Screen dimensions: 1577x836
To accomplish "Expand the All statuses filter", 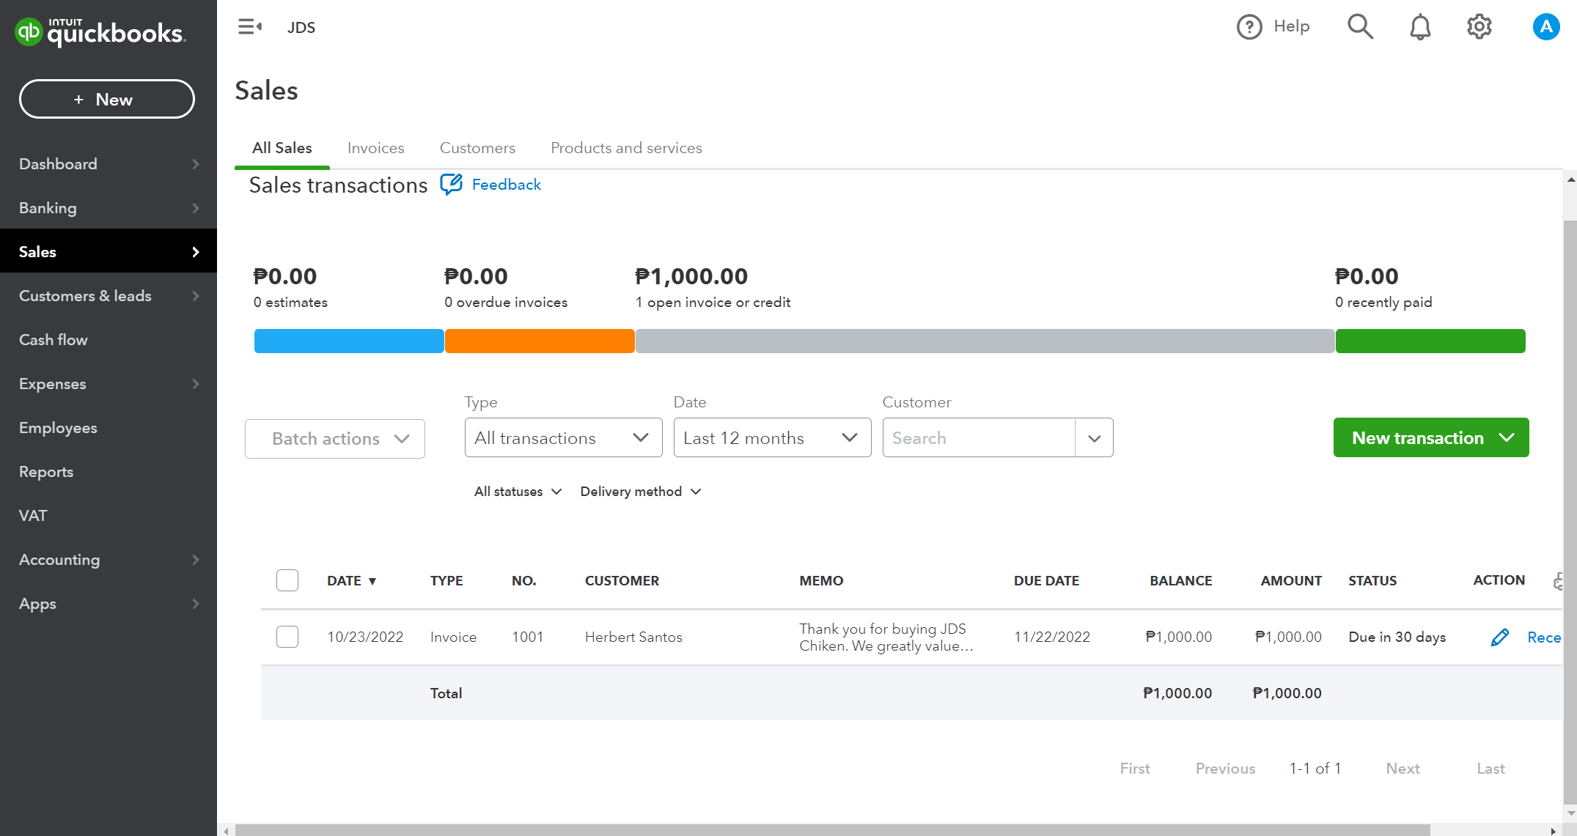I will 518,492.
